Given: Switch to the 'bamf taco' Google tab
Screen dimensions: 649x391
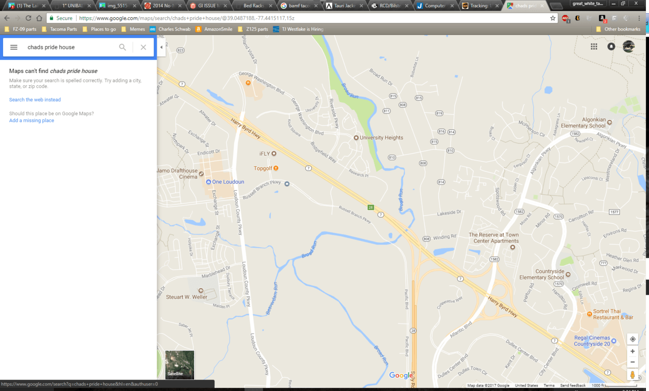Looking at the screenshot, I should [x=299, y=6].
